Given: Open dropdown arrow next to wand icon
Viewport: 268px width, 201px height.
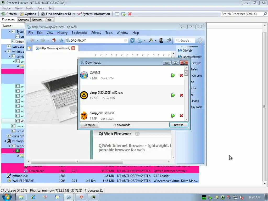Looking at the screenshot, I should pos(155,41).
